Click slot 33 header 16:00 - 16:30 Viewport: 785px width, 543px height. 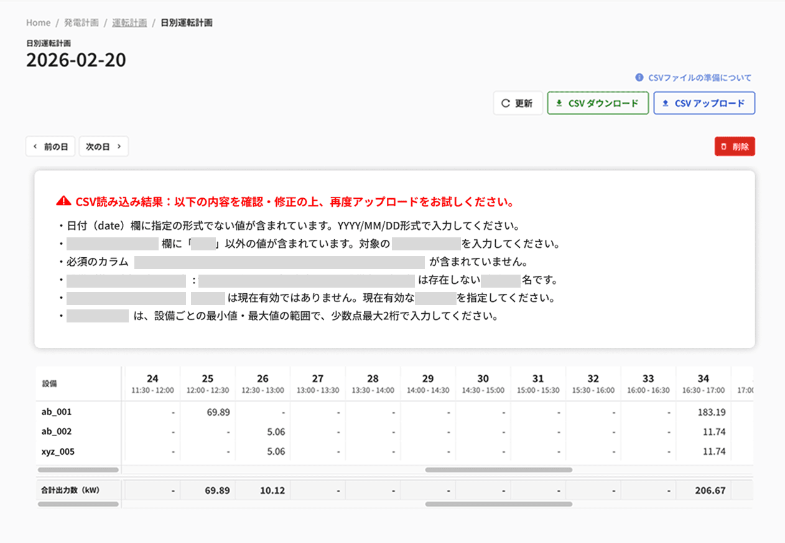[x=648, y=383]
